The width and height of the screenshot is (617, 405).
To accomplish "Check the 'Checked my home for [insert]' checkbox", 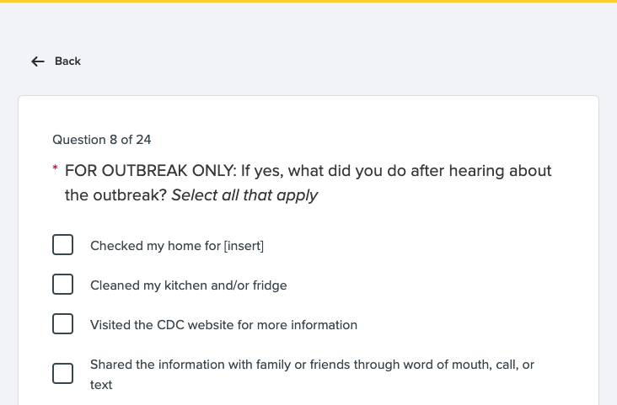I will (x=63, y=245).
